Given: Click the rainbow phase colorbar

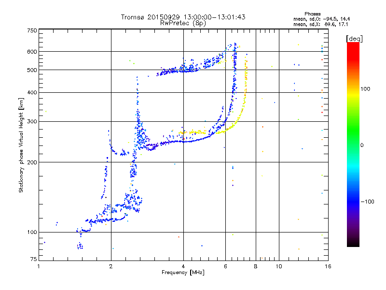Looking at the screenshot, I should [353, 144].
